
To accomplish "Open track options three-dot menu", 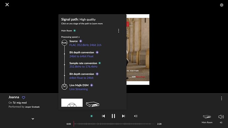I will coord(221,98).
